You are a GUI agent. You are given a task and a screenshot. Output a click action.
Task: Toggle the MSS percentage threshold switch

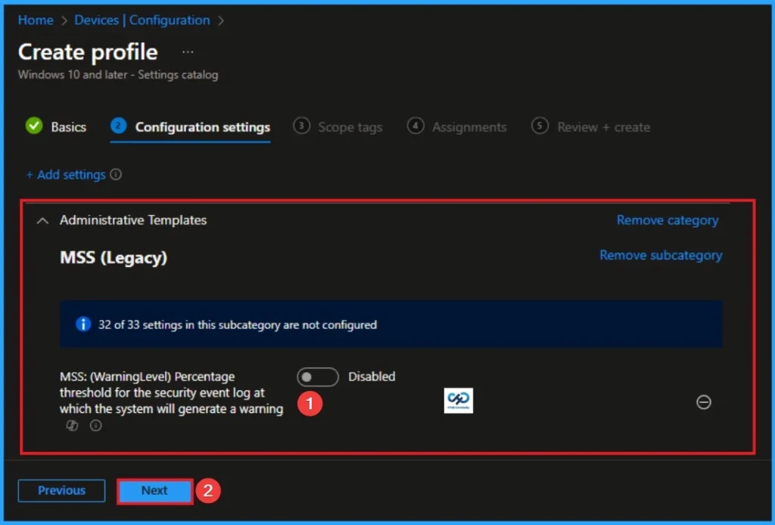click(x=317, y=377)
